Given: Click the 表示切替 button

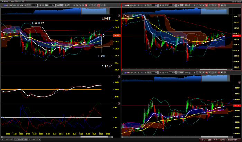Looking at the screenshot, I should click(x=232, y=140).
